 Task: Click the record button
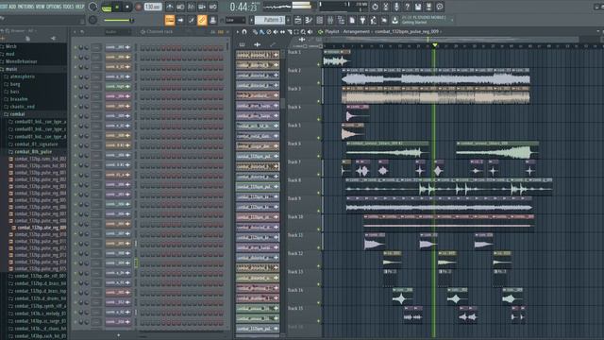click(139, 7)
